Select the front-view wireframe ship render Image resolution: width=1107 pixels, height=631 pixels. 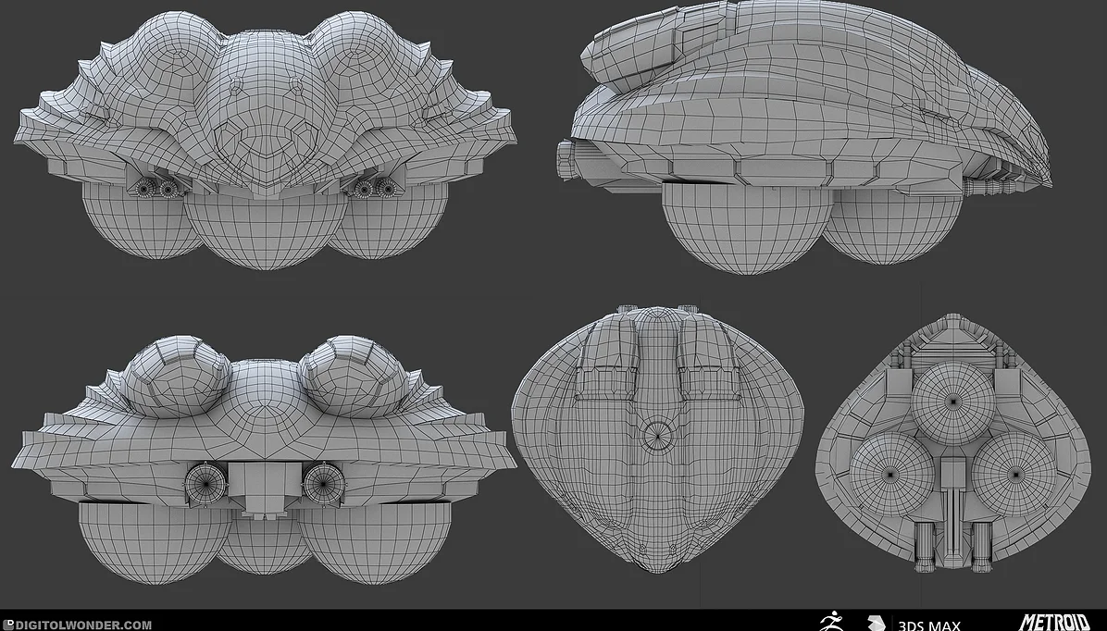pyautogui.click(x=264, y=139)
